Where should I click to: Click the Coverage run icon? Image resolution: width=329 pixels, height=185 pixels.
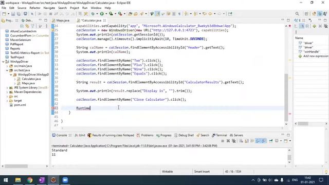pos(111,14)
